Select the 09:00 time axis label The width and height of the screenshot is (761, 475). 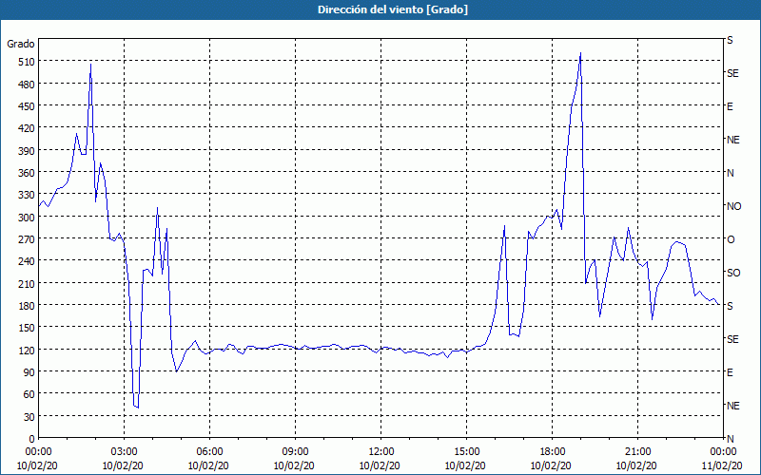(x=295, y=452)
